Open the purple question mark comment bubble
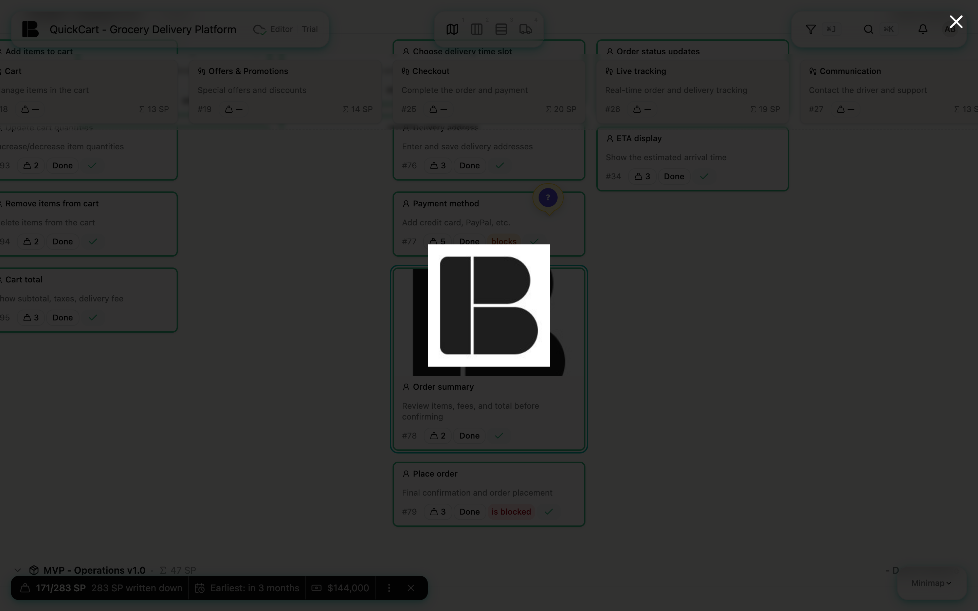Screen dimensions: 978x611 pyautogui.click(x=548, y=198)
